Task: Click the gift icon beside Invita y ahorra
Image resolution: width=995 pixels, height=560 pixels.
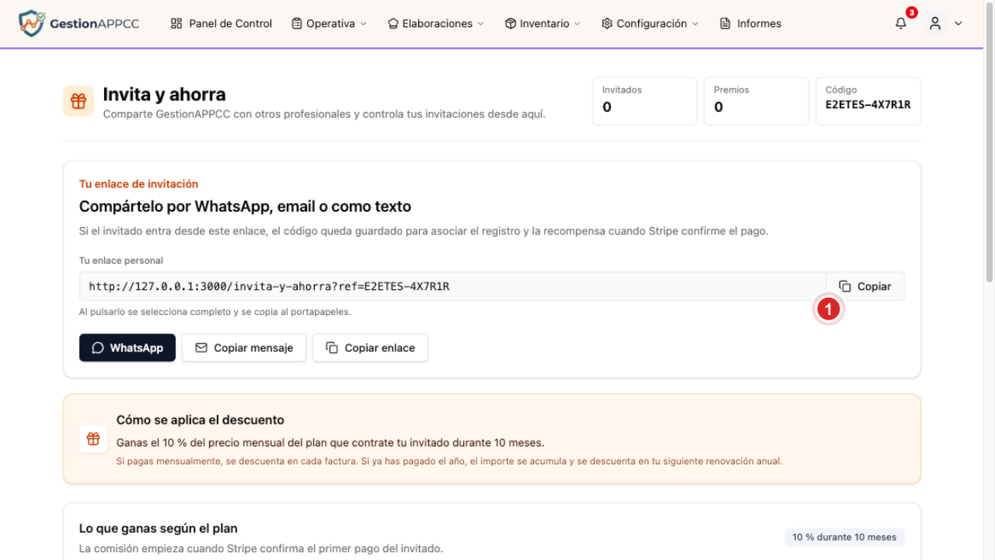Action: tap(79, 101)
